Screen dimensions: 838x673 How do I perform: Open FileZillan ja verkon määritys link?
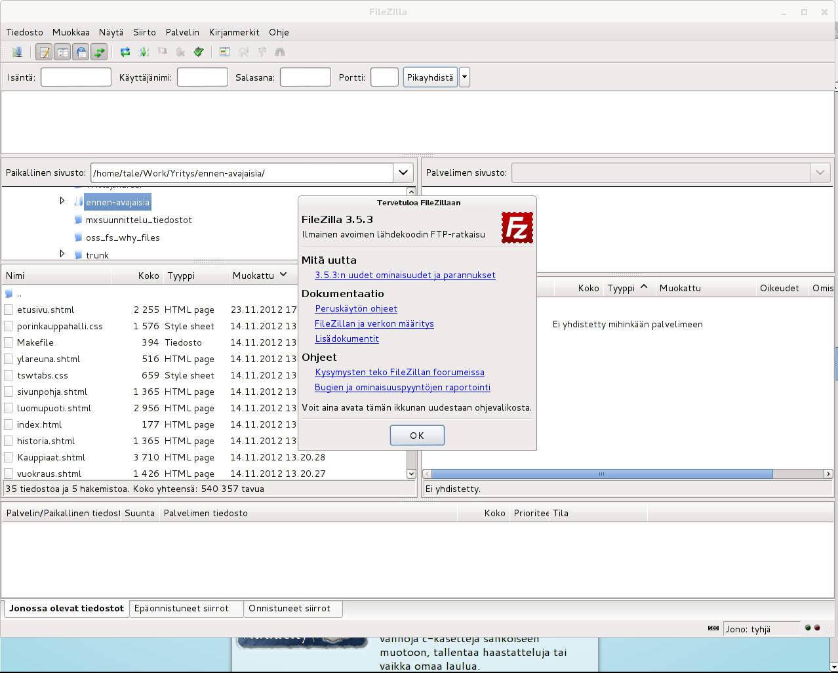tap(374, 324)
